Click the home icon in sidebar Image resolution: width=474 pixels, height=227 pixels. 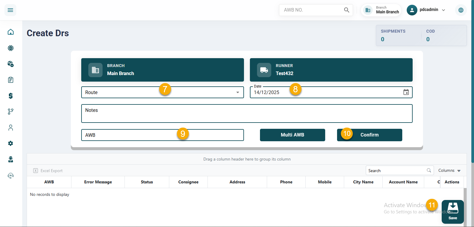(x=11, y=32)
